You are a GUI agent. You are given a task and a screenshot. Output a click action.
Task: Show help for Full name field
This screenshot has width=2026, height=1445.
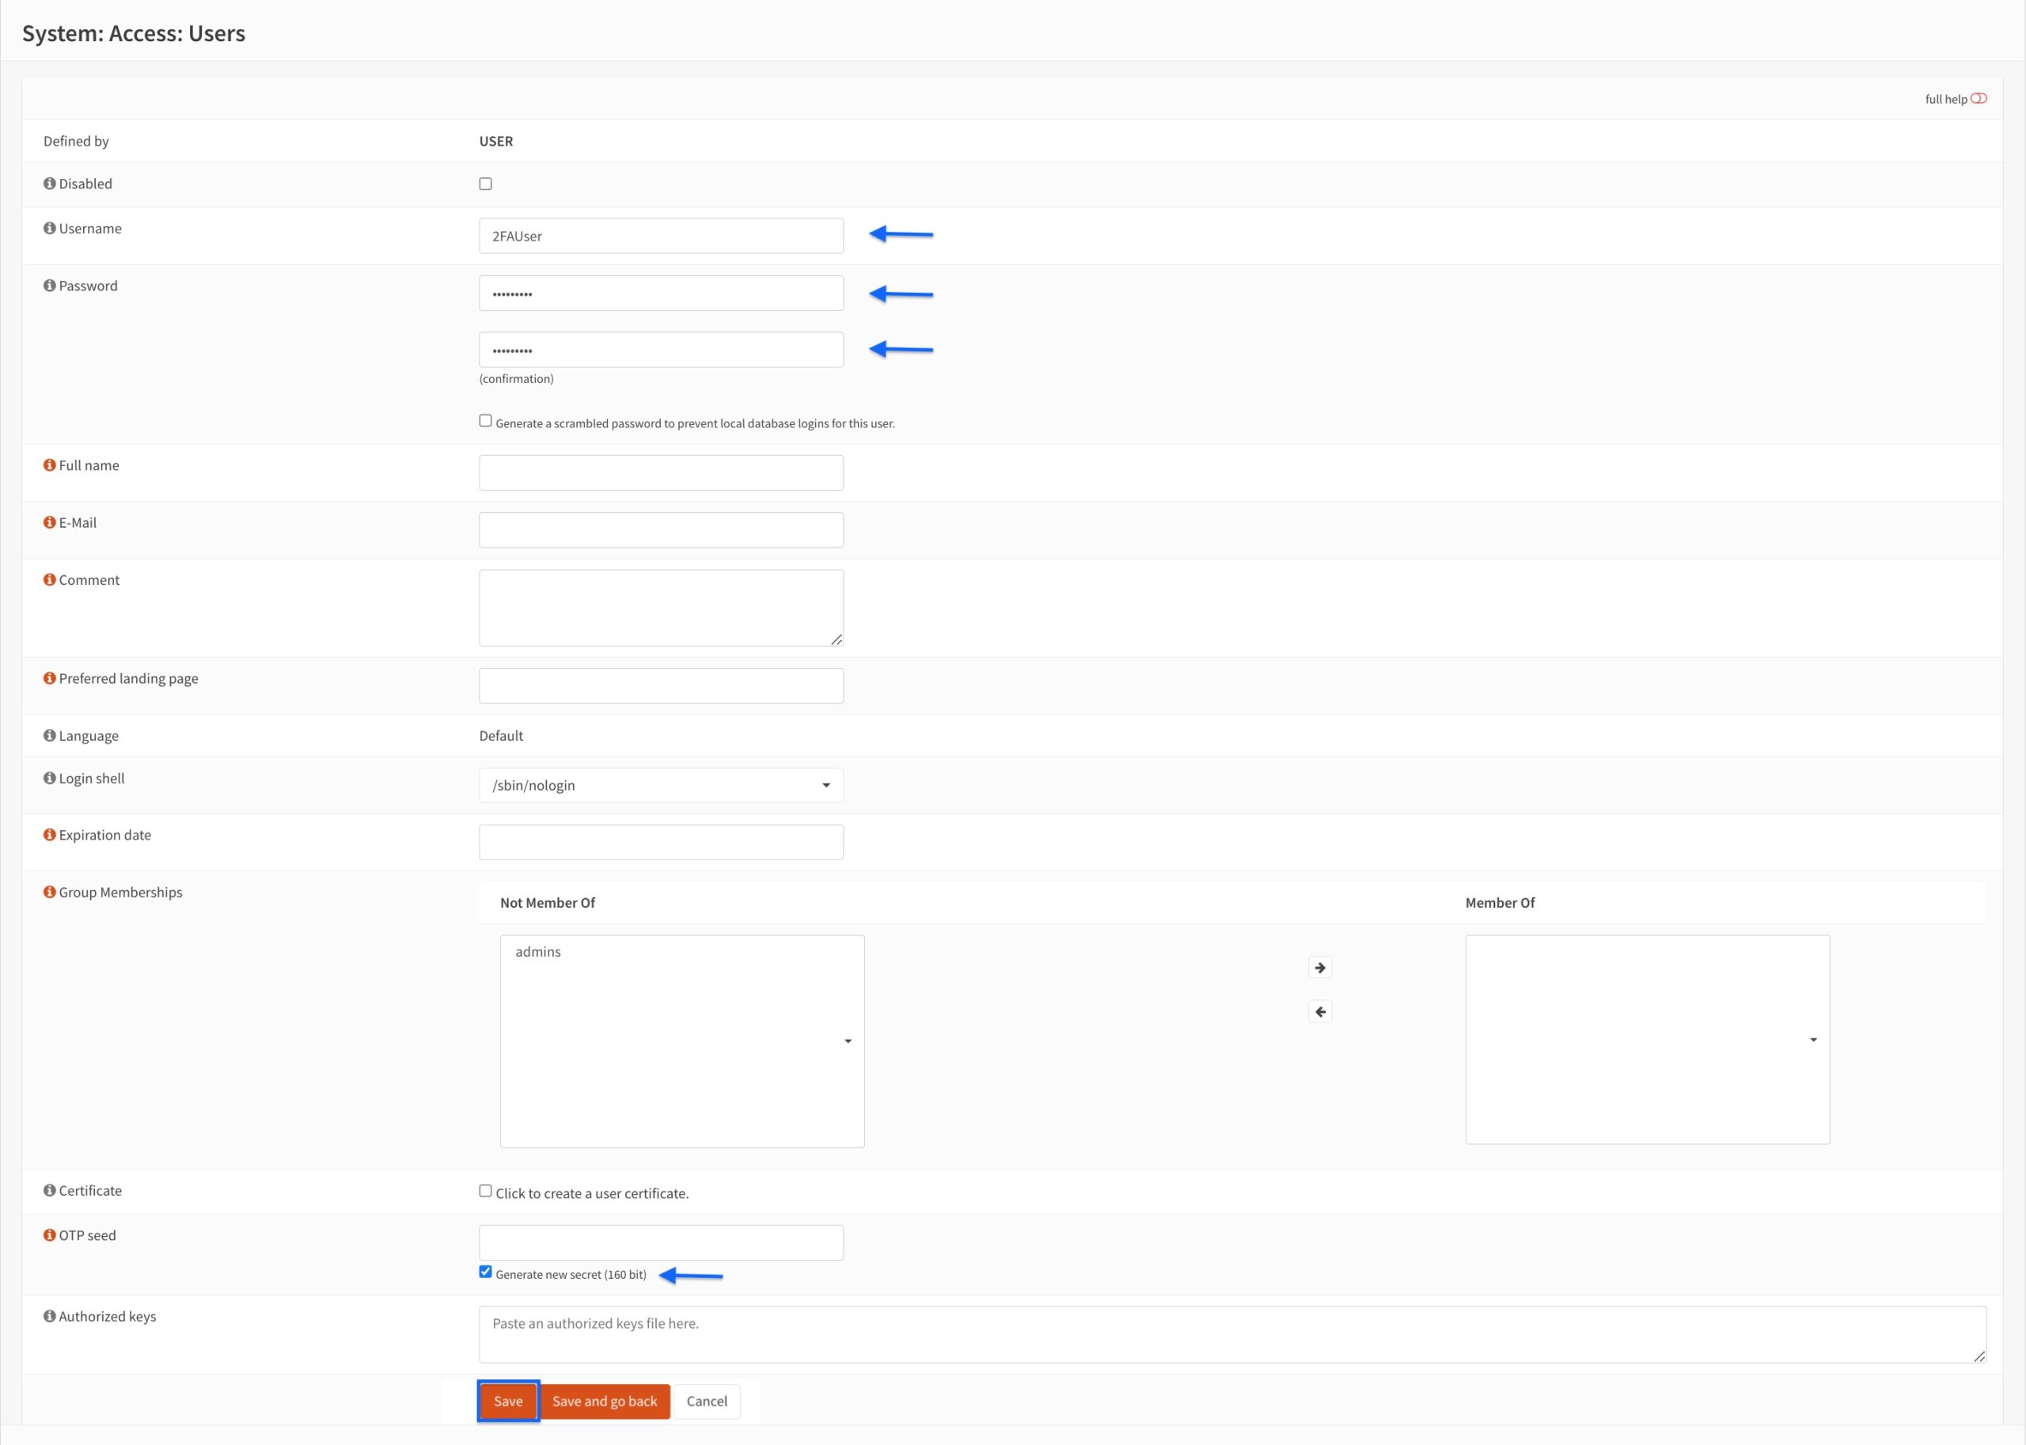(50, 465)
